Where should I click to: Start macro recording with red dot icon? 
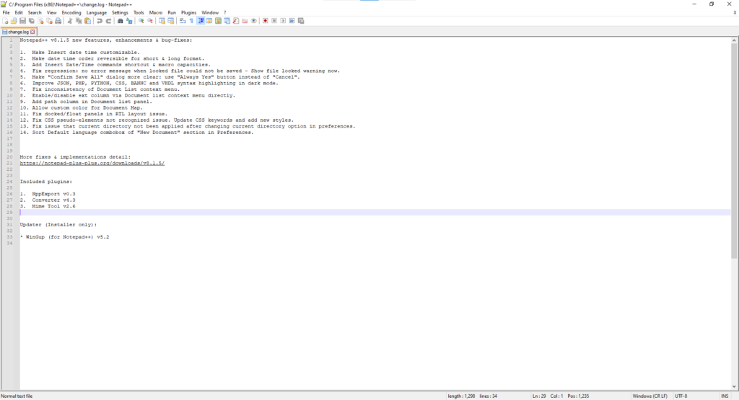(x=266, y=21)
